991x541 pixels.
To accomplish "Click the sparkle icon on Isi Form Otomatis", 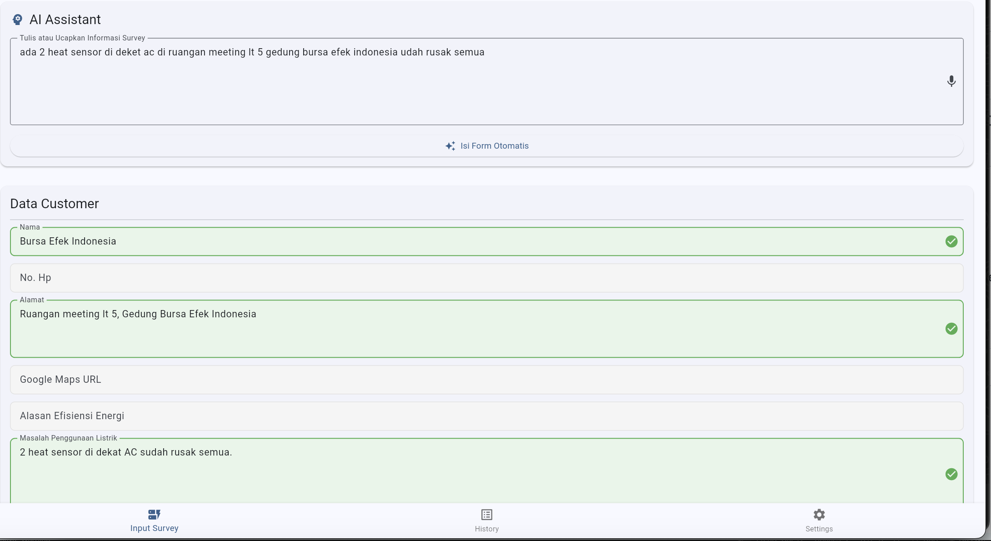I will (x=450, y=146).
